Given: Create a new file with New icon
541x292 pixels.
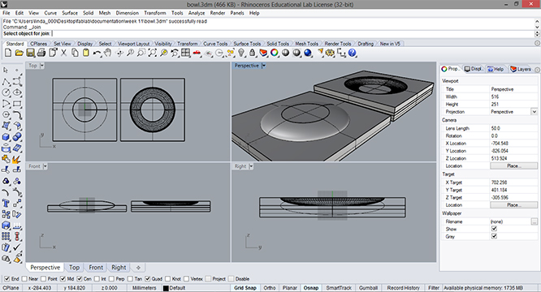Looking at the screenshot, I should click(x=8, y=53).
